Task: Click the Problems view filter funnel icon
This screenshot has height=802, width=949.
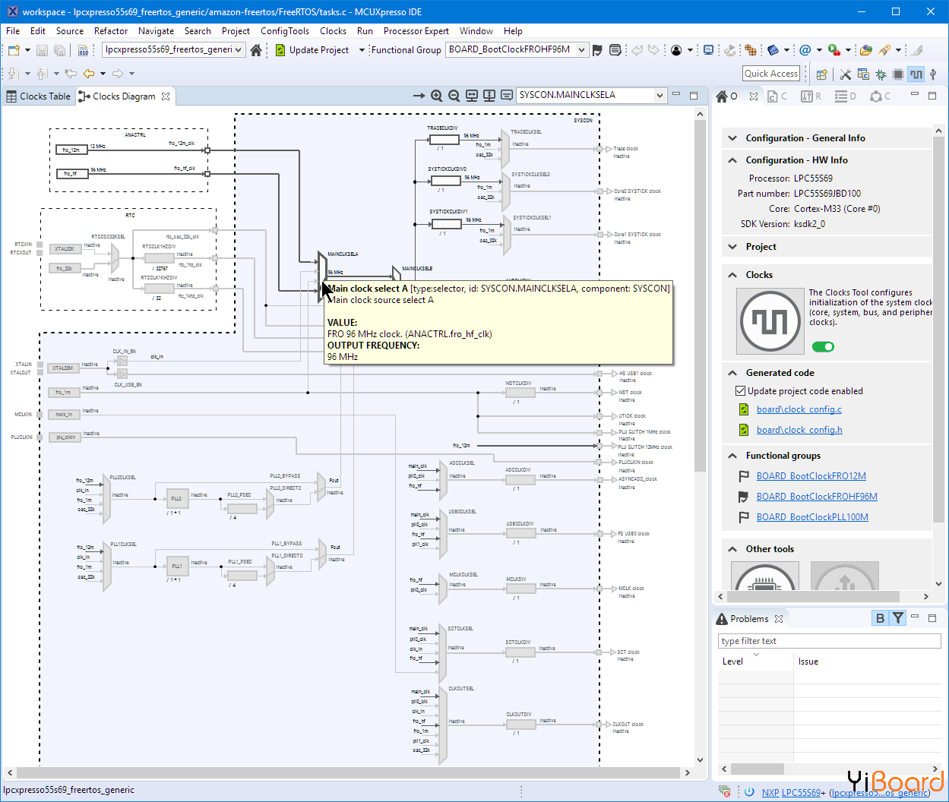Action: 898,618
